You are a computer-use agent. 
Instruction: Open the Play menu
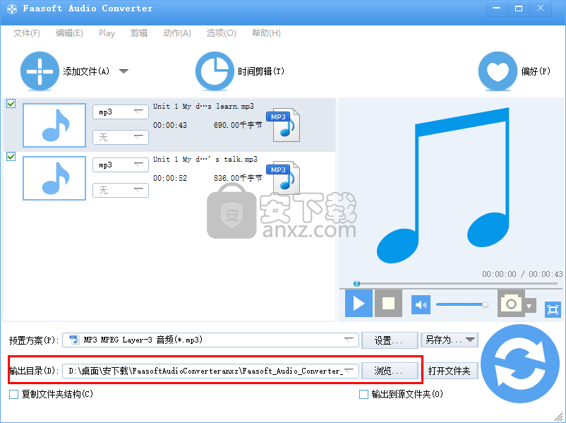point(107,33)
